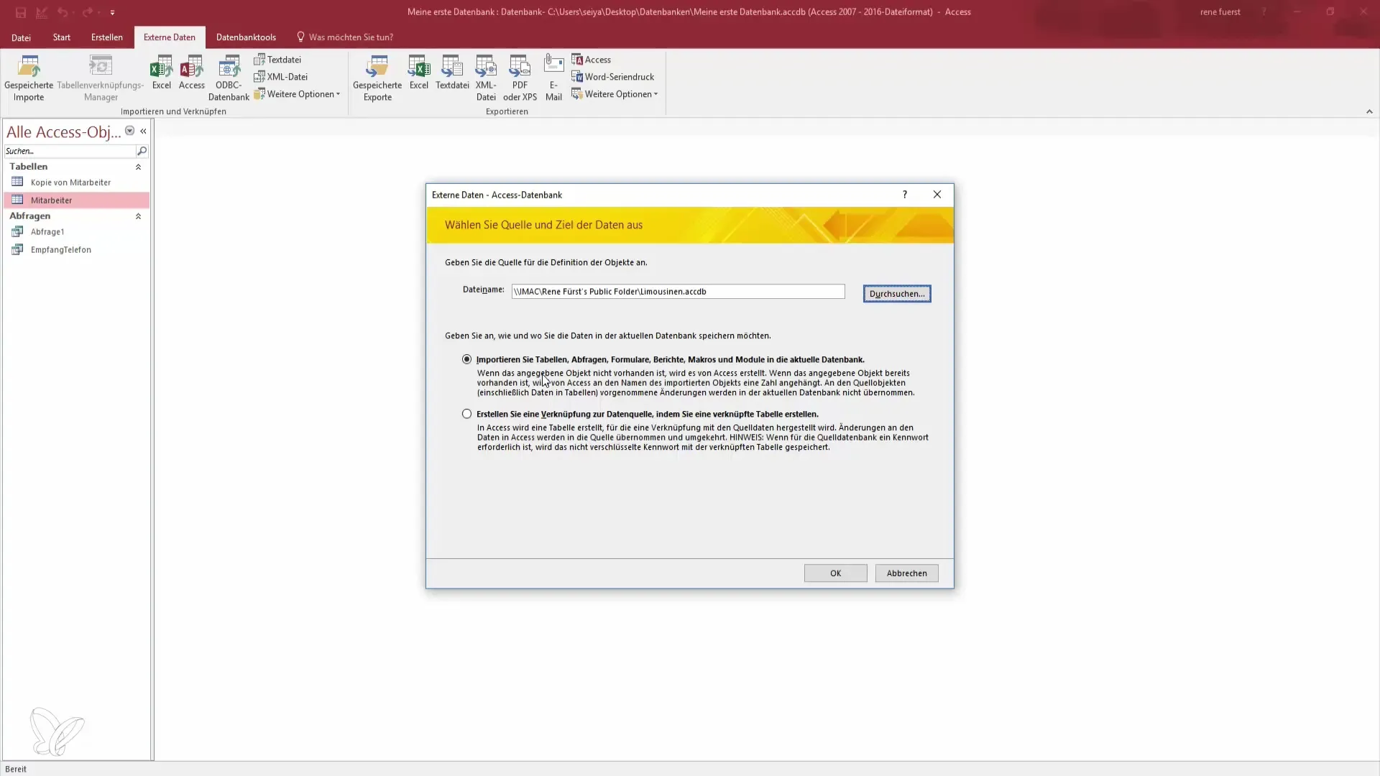
Task: Collapse the ribbon with the arrow
Action: click(x=1369, y=111)
